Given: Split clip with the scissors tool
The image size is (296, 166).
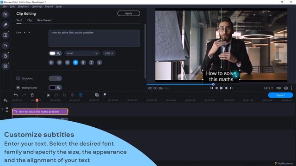Looking at the screenshot, I should point(48,95).
